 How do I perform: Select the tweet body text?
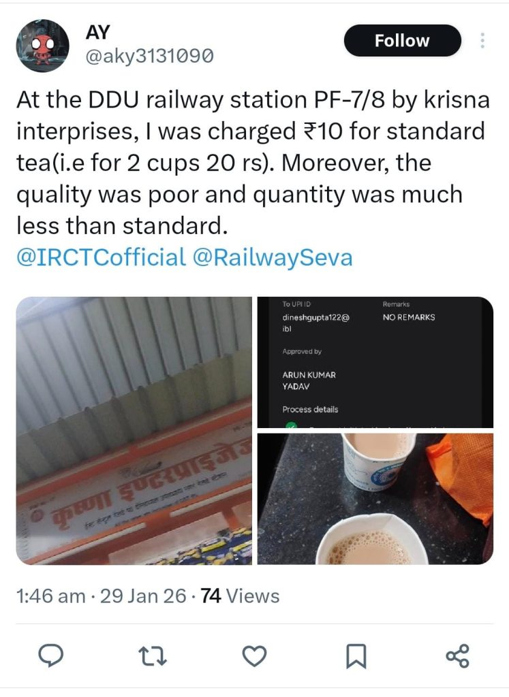(253, 163)
